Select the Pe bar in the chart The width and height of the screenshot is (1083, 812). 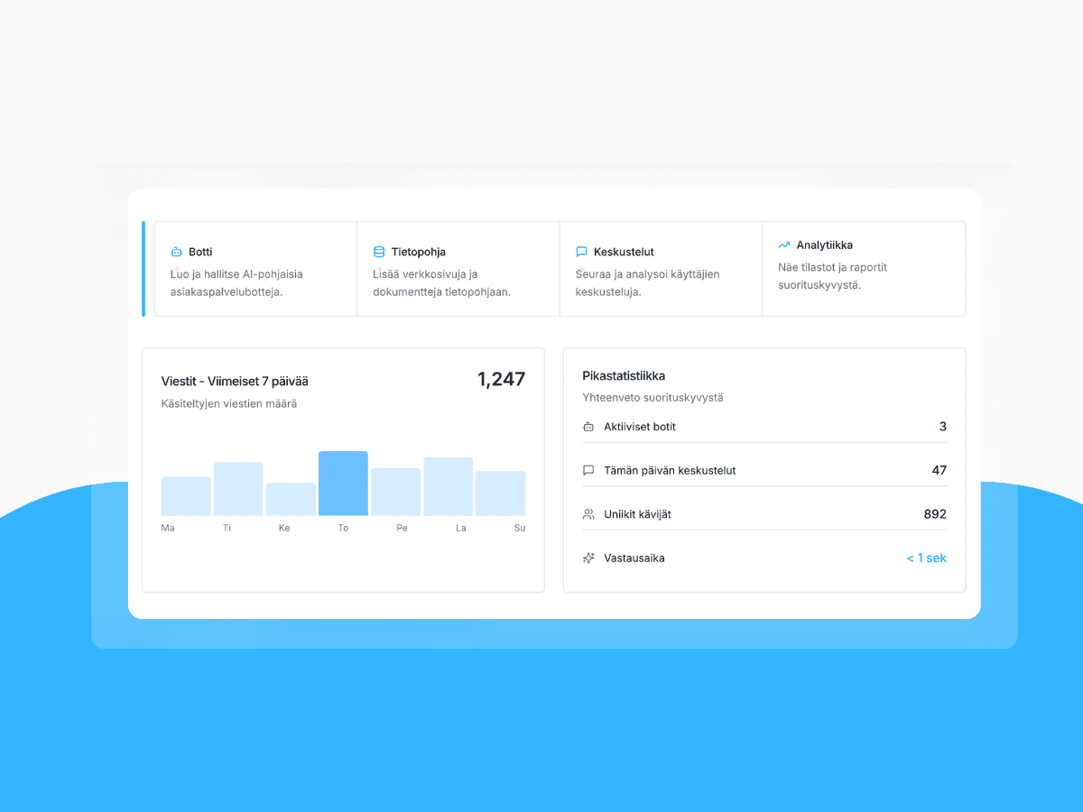tap(395, 492)
